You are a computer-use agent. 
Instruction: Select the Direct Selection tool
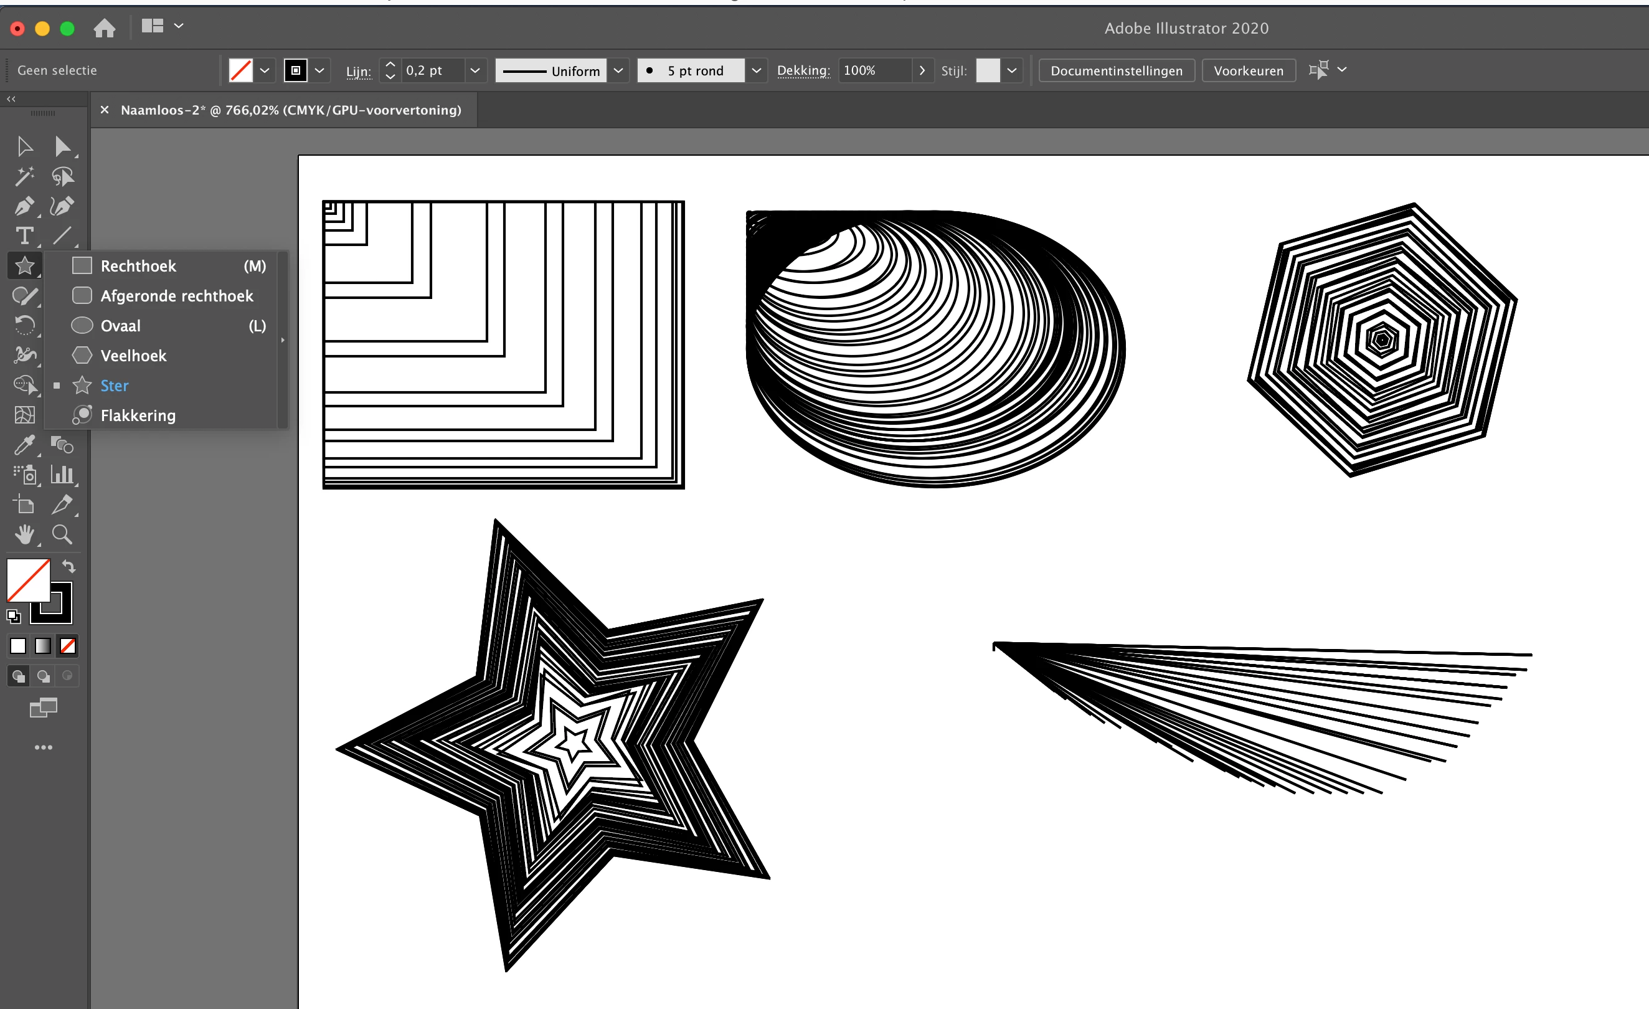(x=62, y=146)
